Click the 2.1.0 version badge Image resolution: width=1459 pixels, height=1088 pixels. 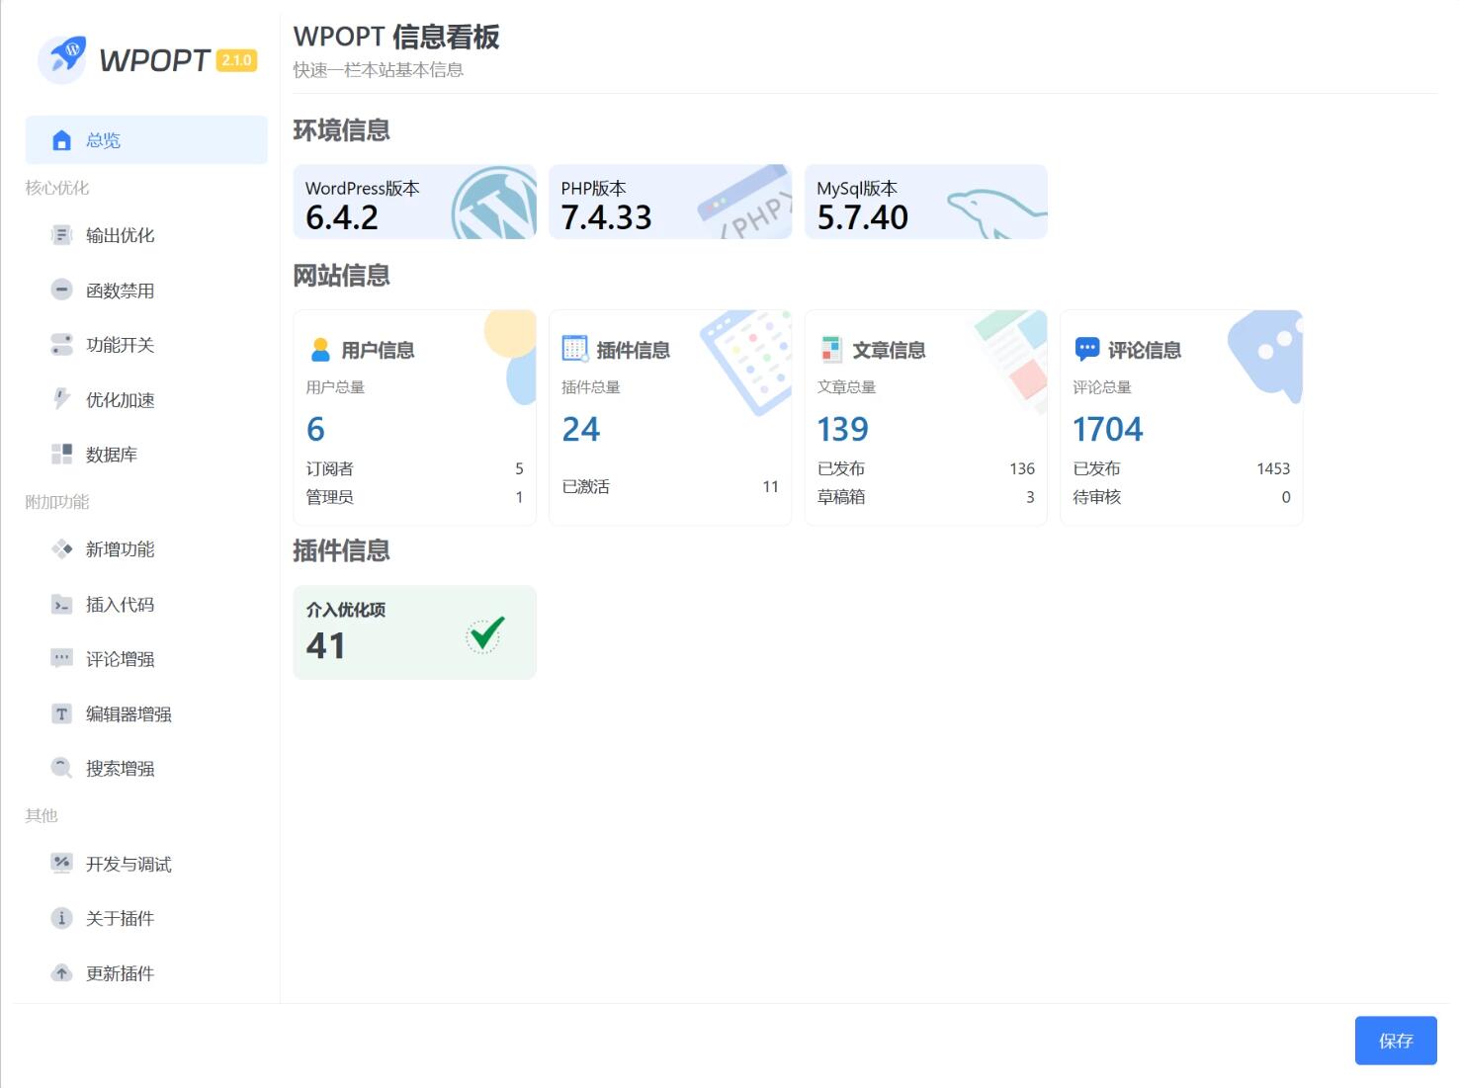(x=235, y=60)
